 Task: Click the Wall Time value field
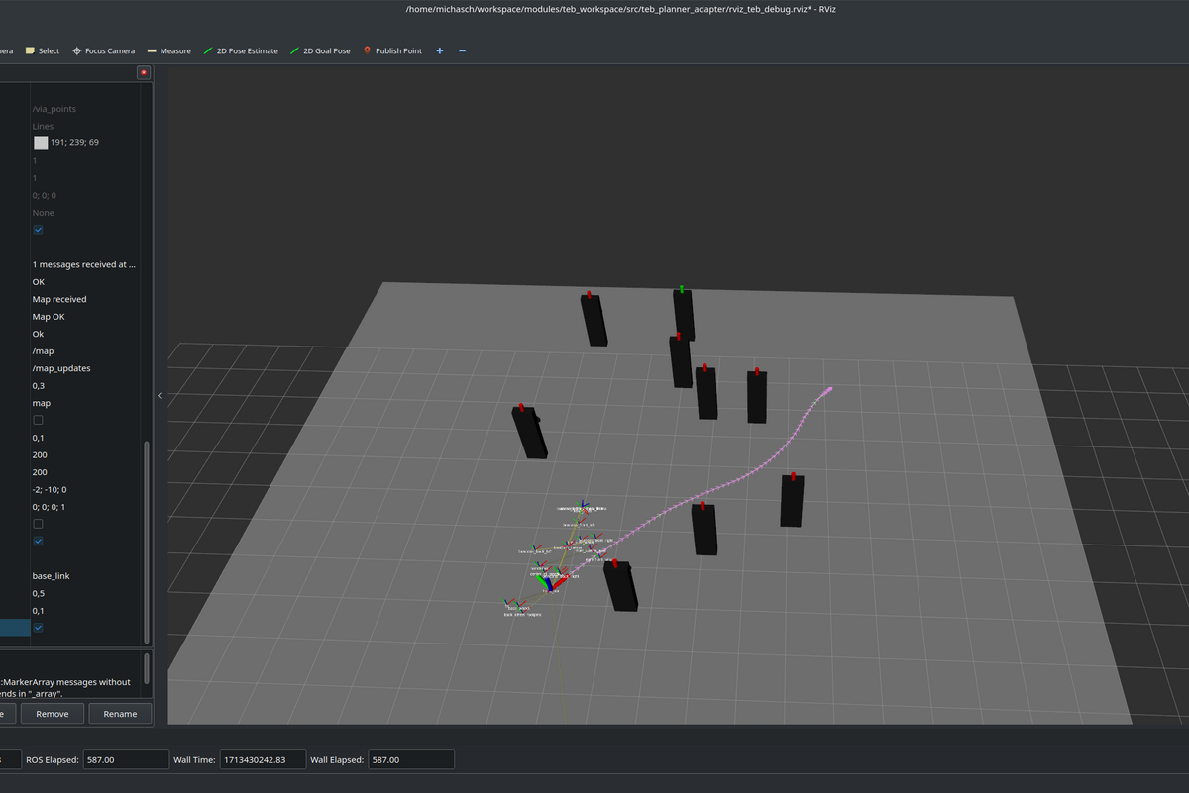coord(261,759)
